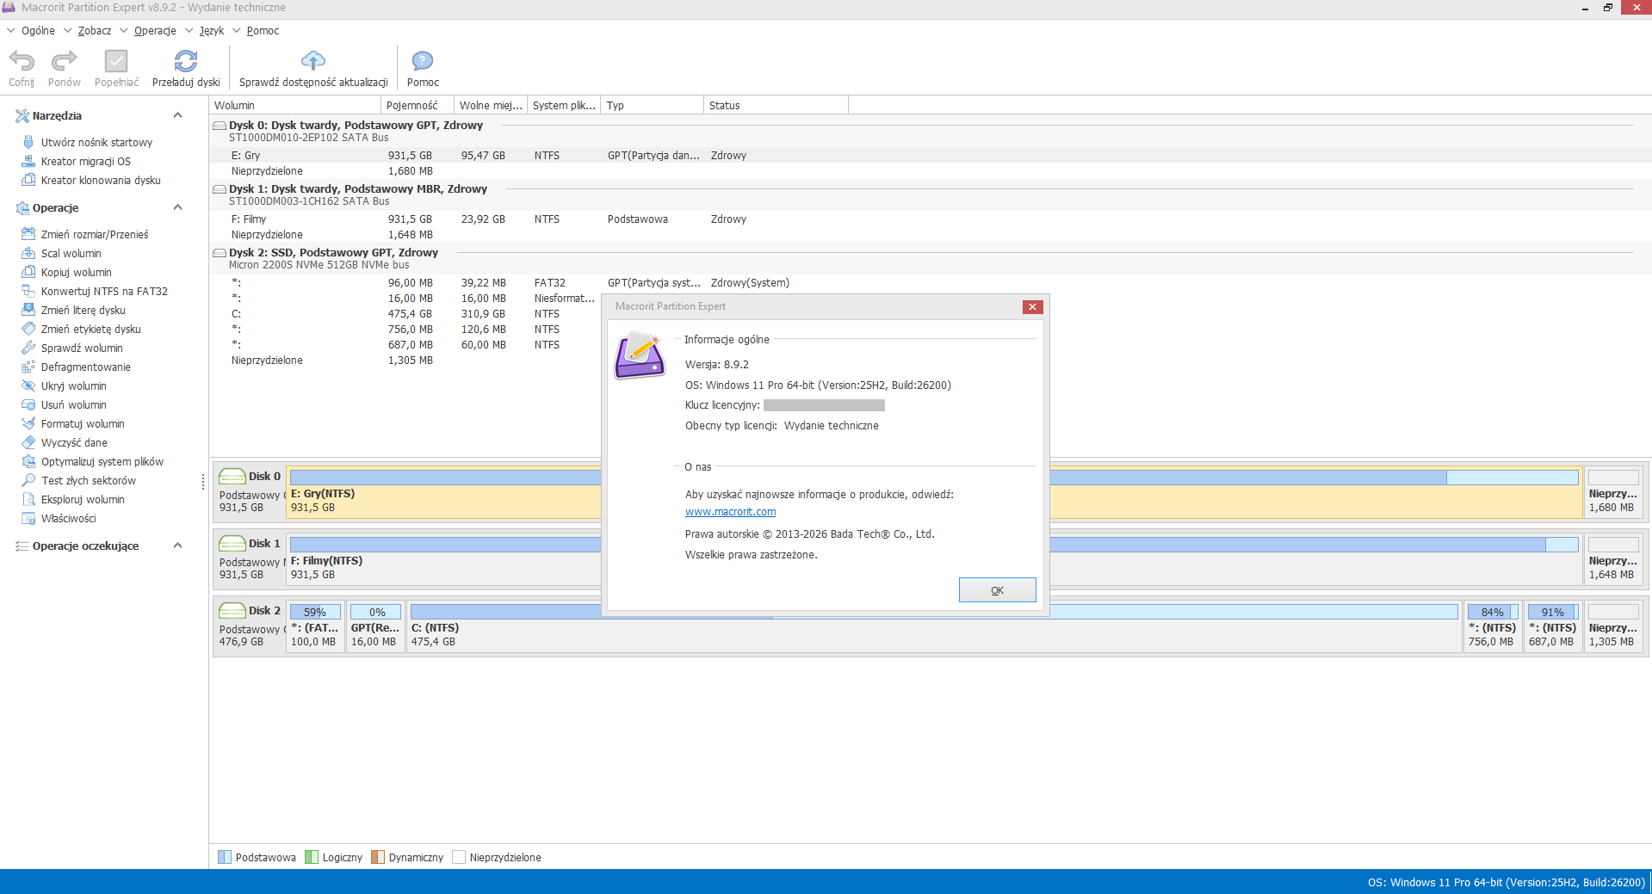
Task: Select the license key field in dialog
Action: coord(824,405)
